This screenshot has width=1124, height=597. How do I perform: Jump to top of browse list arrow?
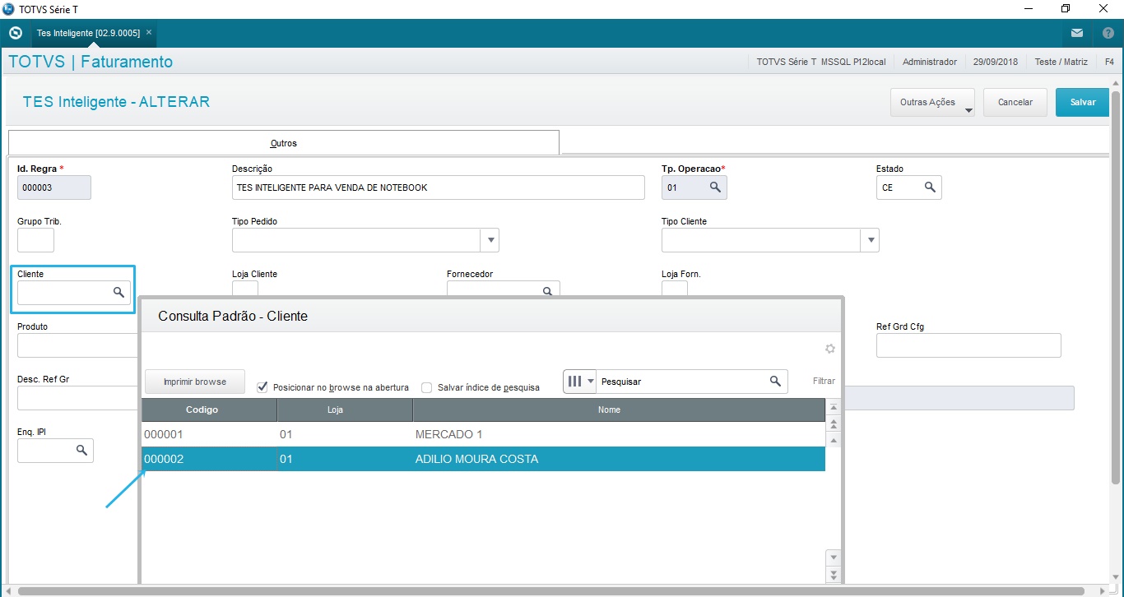coord(834,408)
